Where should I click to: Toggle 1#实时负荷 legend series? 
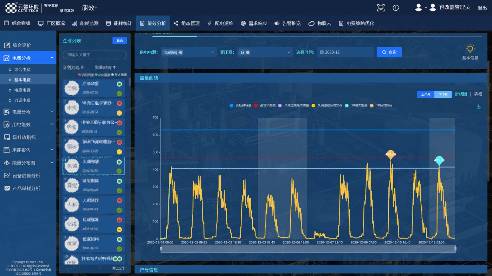[381, 105]
